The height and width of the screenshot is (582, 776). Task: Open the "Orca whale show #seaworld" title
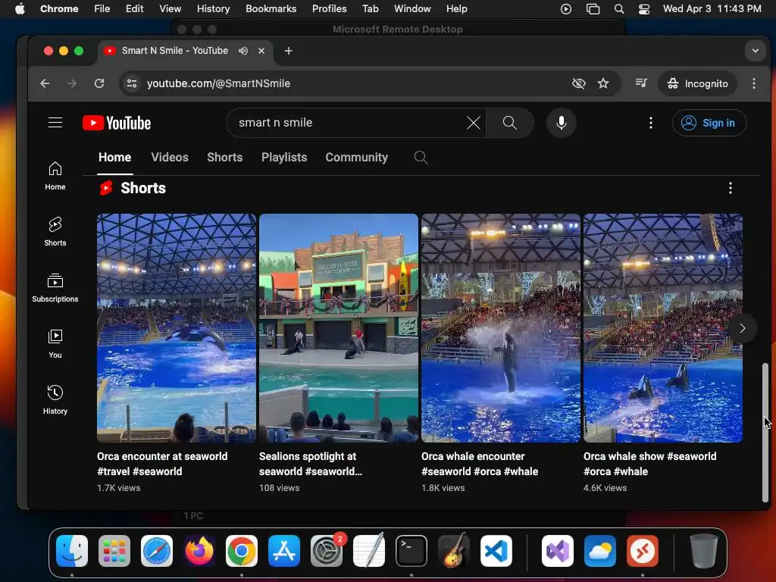(649, 464)
